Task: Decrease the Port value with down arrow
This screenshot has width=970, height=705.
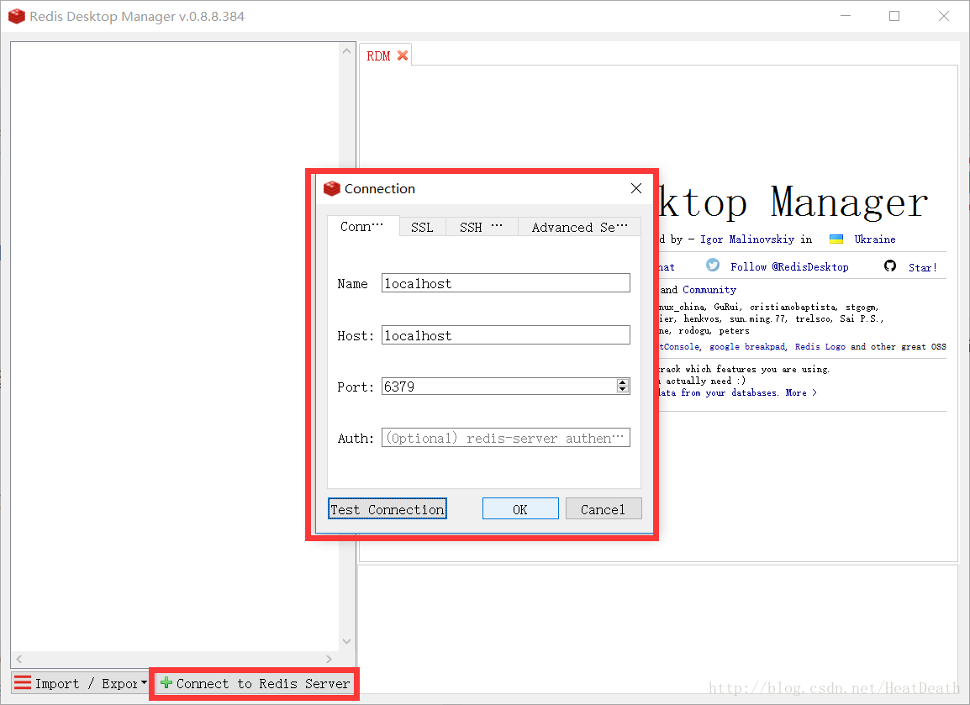Action: point(623,390)
